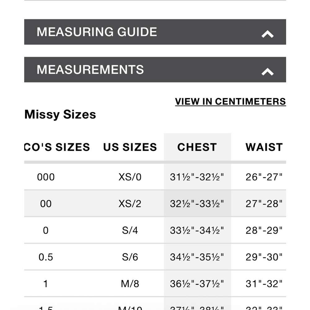Select the Chest column header
Viewport: 310px width, 310px height.
coord(197,147)
